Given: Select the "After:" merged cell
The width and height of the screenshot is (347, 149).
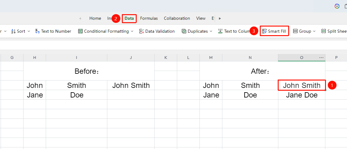Looking at the screenshot, I should point(263,71).
